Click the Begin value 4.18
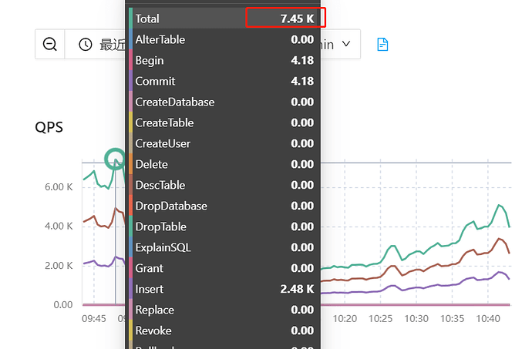 (302, 60)
